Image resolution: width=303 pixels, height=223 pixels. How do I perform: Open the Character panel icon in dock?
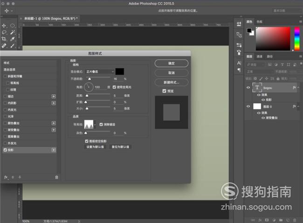pos(239,63)
